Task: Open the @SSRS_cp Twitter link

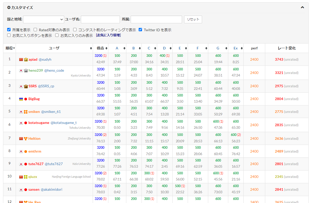Action: point(46,86)
